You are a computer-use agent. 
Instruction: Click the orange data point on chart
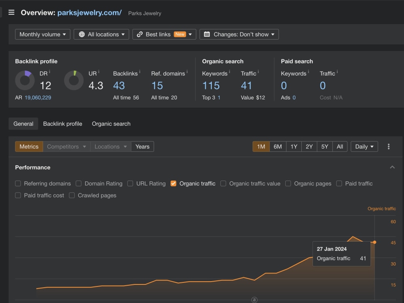coord(375,242)
